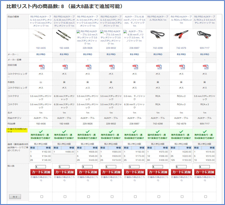
Task: Open the 6.35mm stereo jack product title for 192-4468
Action: pyautogui.click(x=64, y=21)
